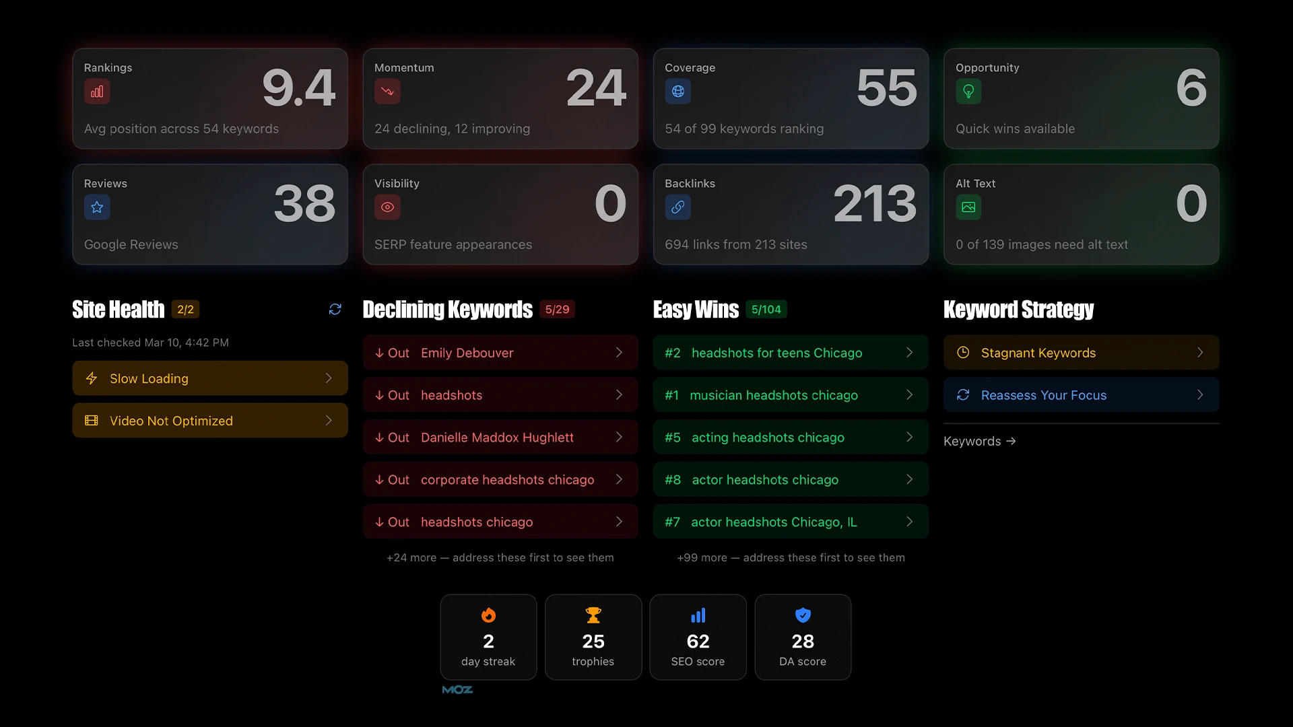Click the trophies cup icon
1293x727 pixels.
[x=593, y=615]
